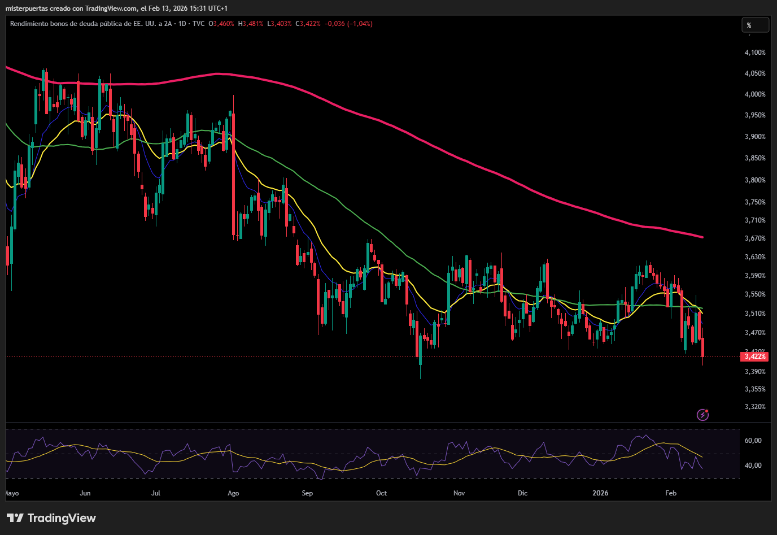Click the purple lightning bolt icon
The image size is (777, 535).
click(702, 415)
